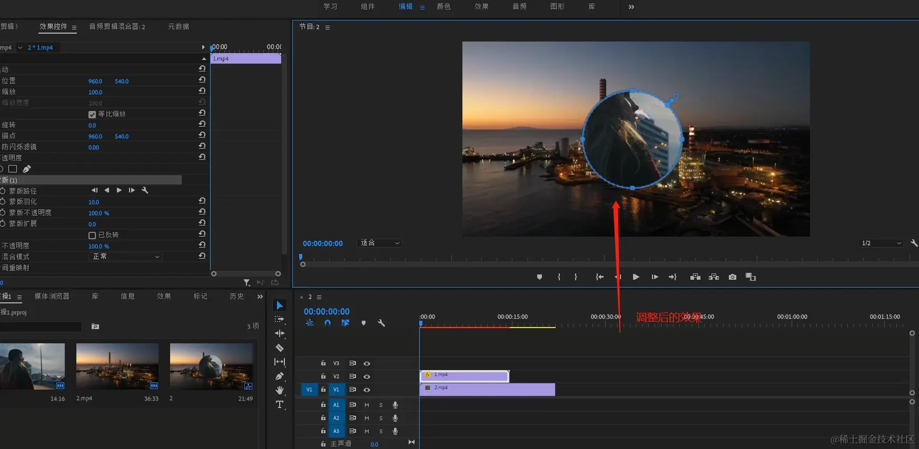Open the 适合 zoom level dropdown
The height and width of the screenshot is (449, 919).
380,243
